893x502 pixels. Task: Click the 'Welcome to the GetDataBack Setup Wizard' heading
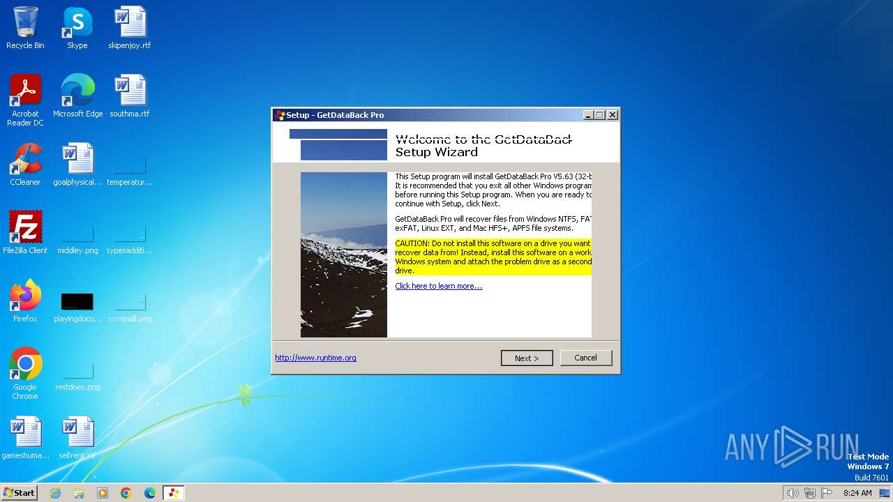click(483, 146)
